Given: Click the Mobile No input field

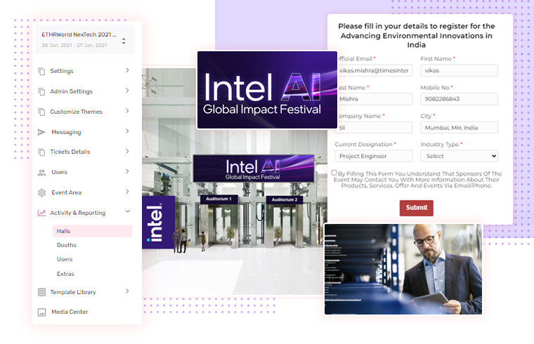Looking at the screenshot, I should [x=459, y=99].
